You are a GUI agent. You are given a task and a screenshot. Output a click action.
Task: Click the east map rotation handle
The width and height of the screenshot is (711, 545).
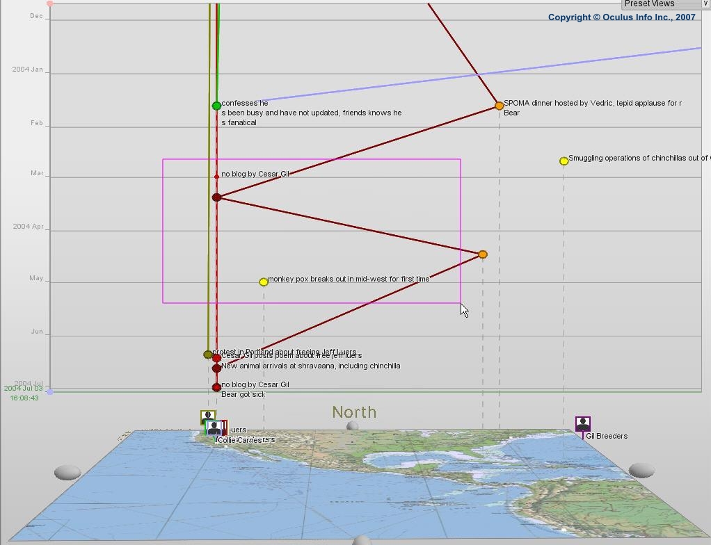point(641,471)
